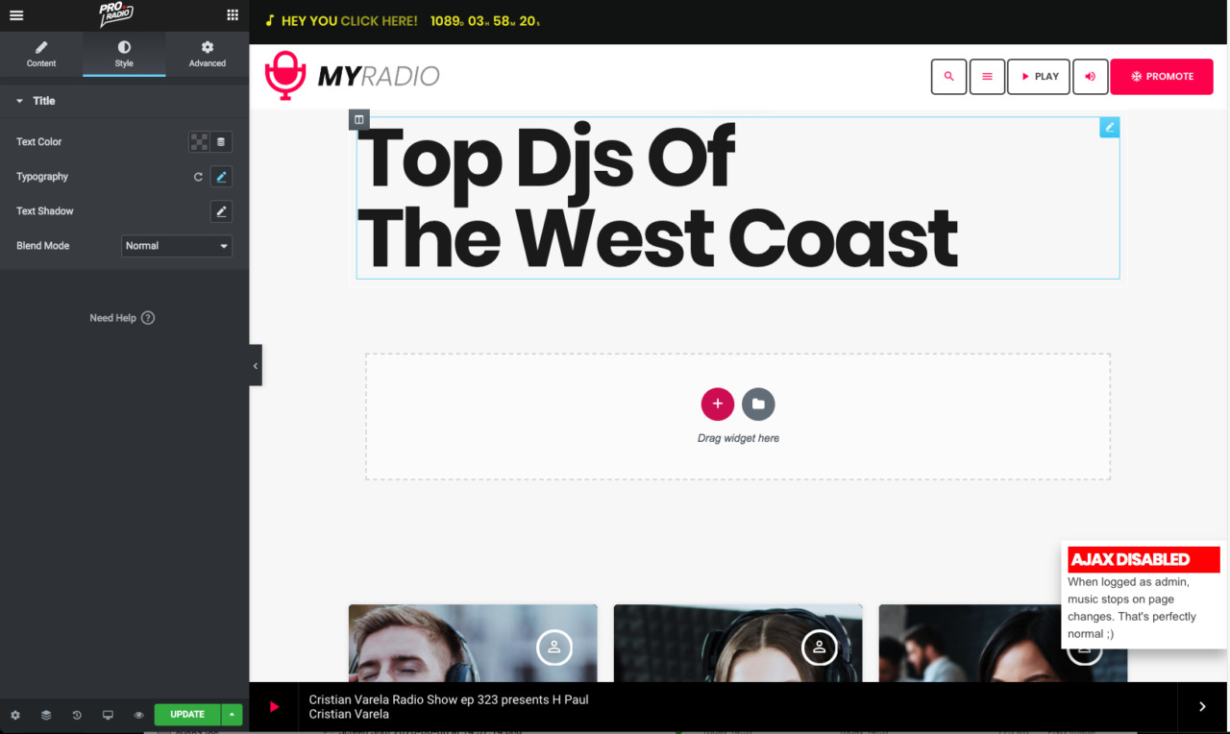
Task: Open revision History
Action: pyautogui.click(x=77, y=715)
